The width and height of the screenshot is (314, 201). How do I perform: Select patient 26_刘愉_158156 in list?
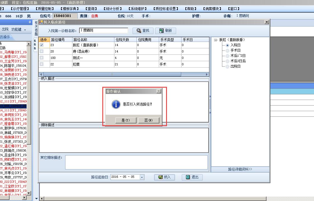click(13, 164)
